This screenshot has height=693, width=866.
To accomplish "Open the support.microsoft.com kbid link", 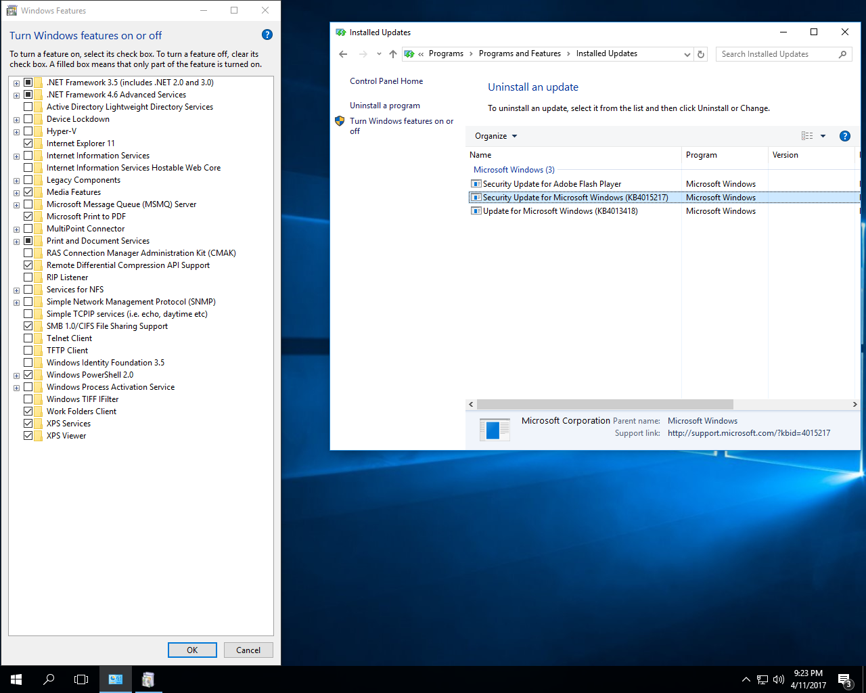I will 749,433.
